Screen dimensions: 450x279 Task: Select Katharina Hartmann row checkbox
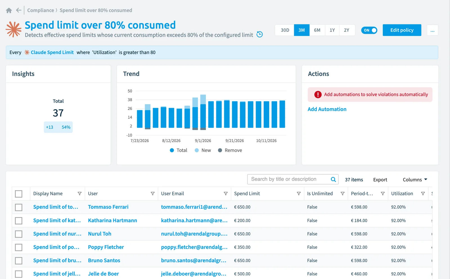(19, 221)
